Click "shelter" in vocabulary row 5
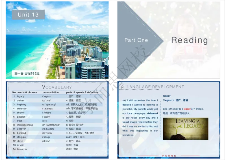The height and width of the screenshot is (160, 226). [21, 113]
